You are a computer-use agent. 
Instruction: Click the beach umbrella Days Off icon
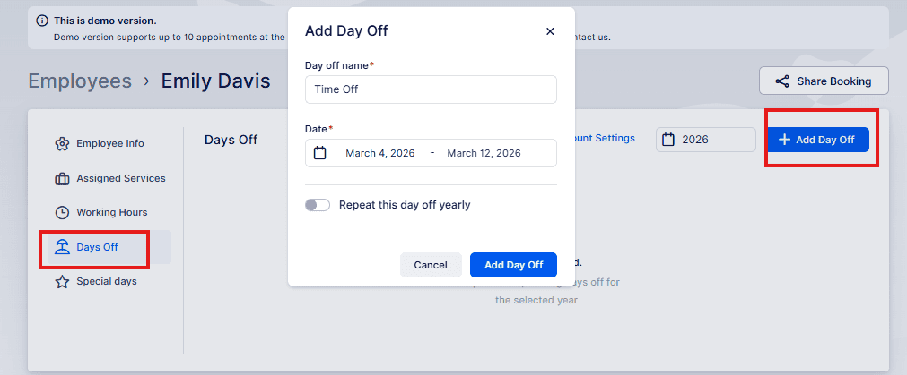pyautogui.click(x=62, y=247)
